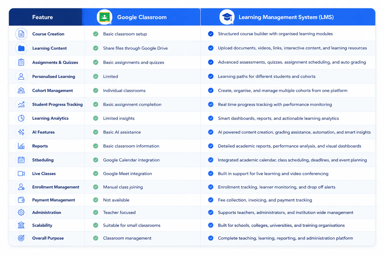Click green check beside Basic classroom setup
384x256 pixels.
(95, 34)
